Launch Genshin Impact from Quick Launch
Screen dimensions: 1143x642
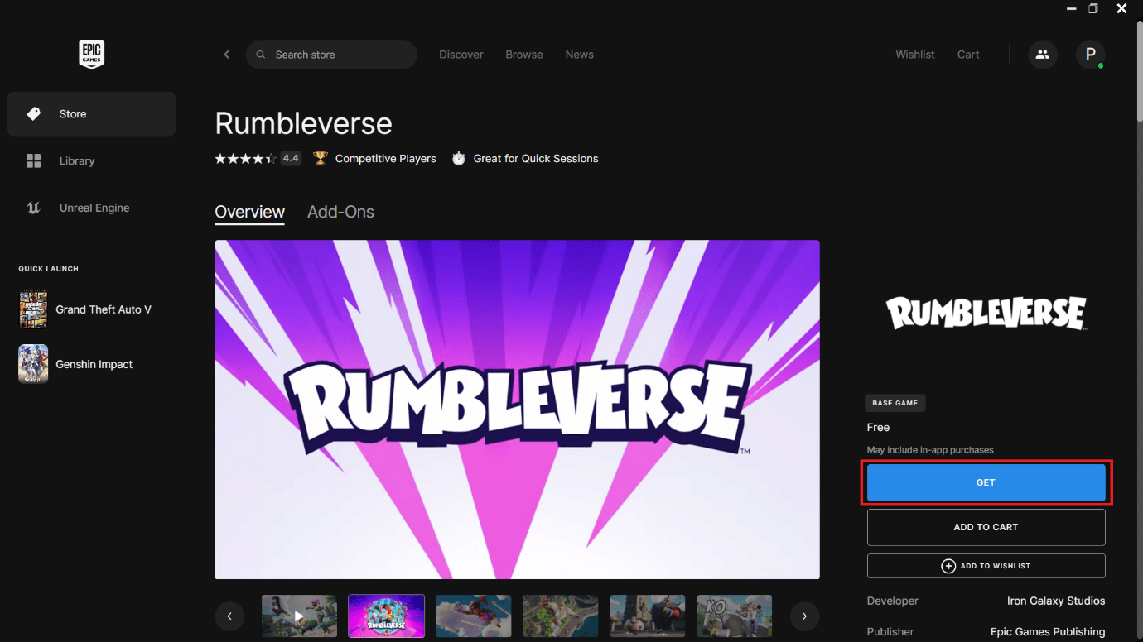[91, 364]
